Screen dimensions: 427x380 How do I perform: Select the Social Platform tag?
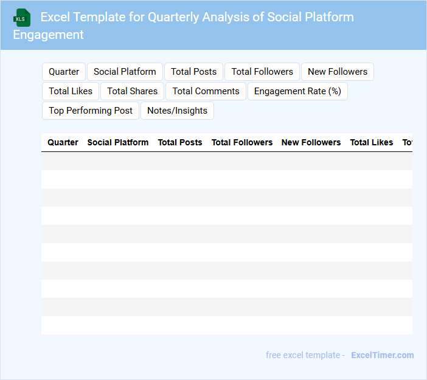point(125,72)
